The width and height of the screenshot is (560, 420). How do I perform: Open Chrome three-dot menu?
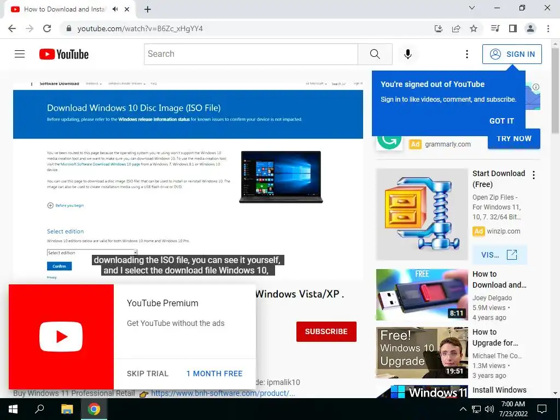548,28
